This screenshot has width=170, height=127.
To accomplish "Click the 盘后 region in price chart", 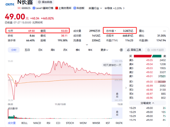I will tap(117, 80).
